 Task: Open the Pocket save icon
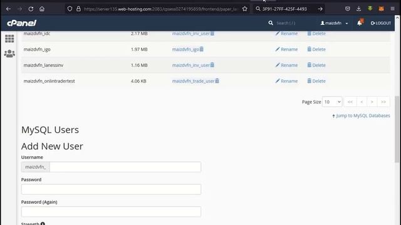tap(348, 9)
